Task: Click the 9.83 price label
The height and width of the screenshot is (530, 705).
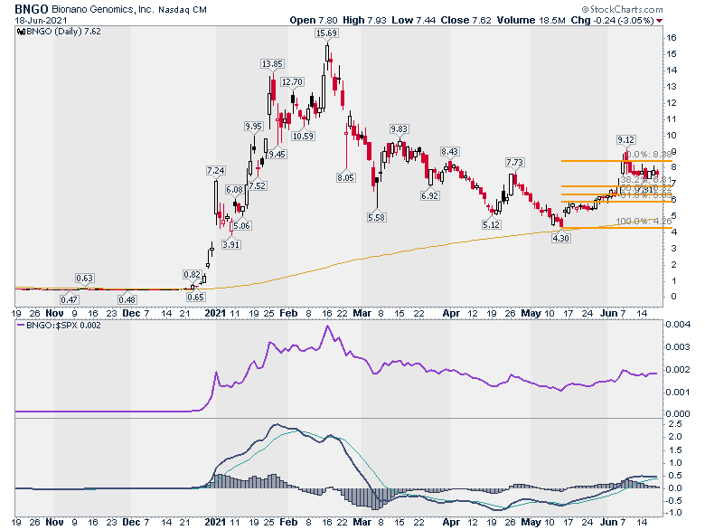Action: (x=399, y=129)
